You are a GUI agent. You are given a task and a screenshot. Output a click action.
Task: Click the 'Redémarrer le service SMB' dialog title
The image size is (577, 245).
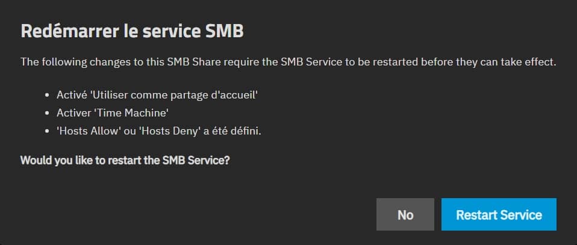point(132,32)
